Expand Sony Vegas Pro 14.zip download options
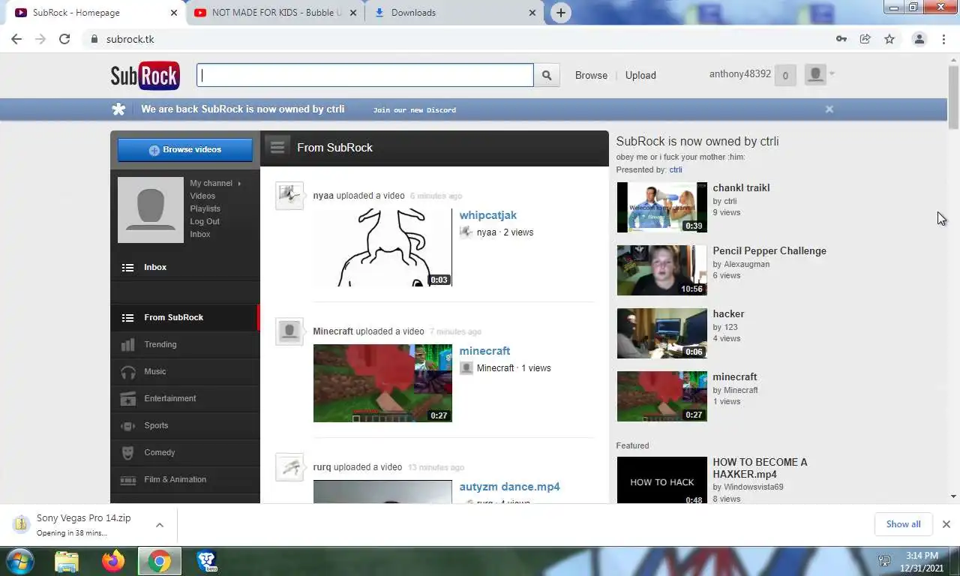 coord(160,525)
